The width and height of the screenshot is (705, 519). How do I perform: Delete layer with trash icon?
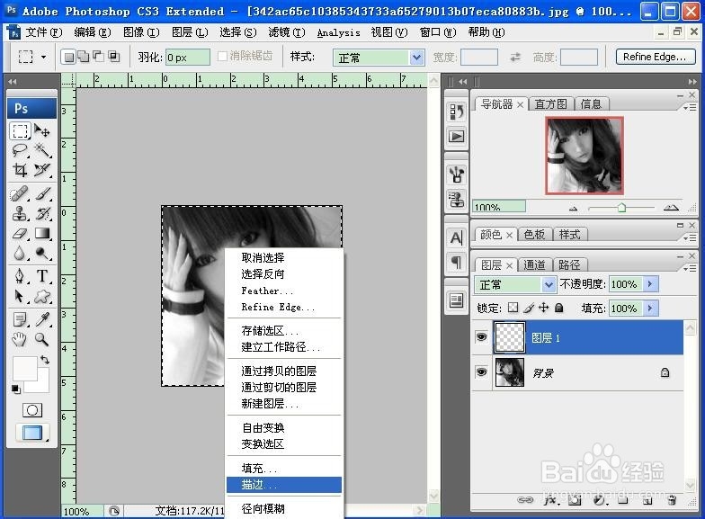[x=672, y=500]
